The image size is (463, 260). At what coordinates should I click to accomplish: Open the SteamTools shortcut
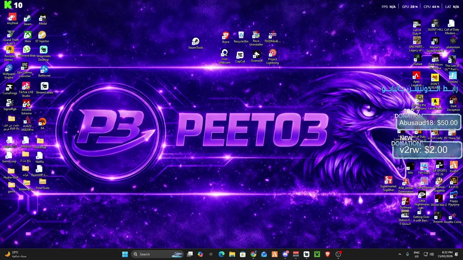point(196,44)
